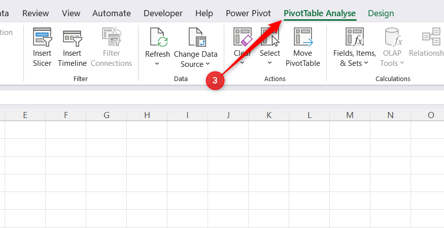Open the Power Pivot tab
This screenshot has height=228, width=444.
click(x=248, y=13)
